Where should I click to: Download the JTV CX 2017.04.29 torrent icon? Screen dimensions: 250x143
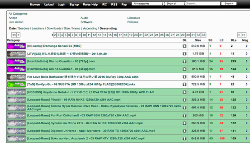[x=185, y=54]
